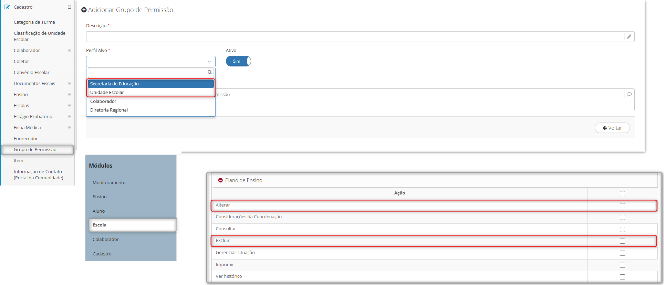Check the Excluir permission checkbox
The image size is (664, 285).
click(622, 241)
